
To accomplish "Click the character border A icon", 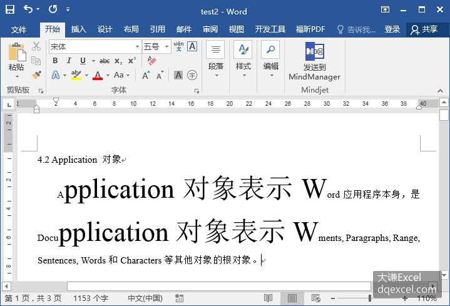I will (192, 46).
